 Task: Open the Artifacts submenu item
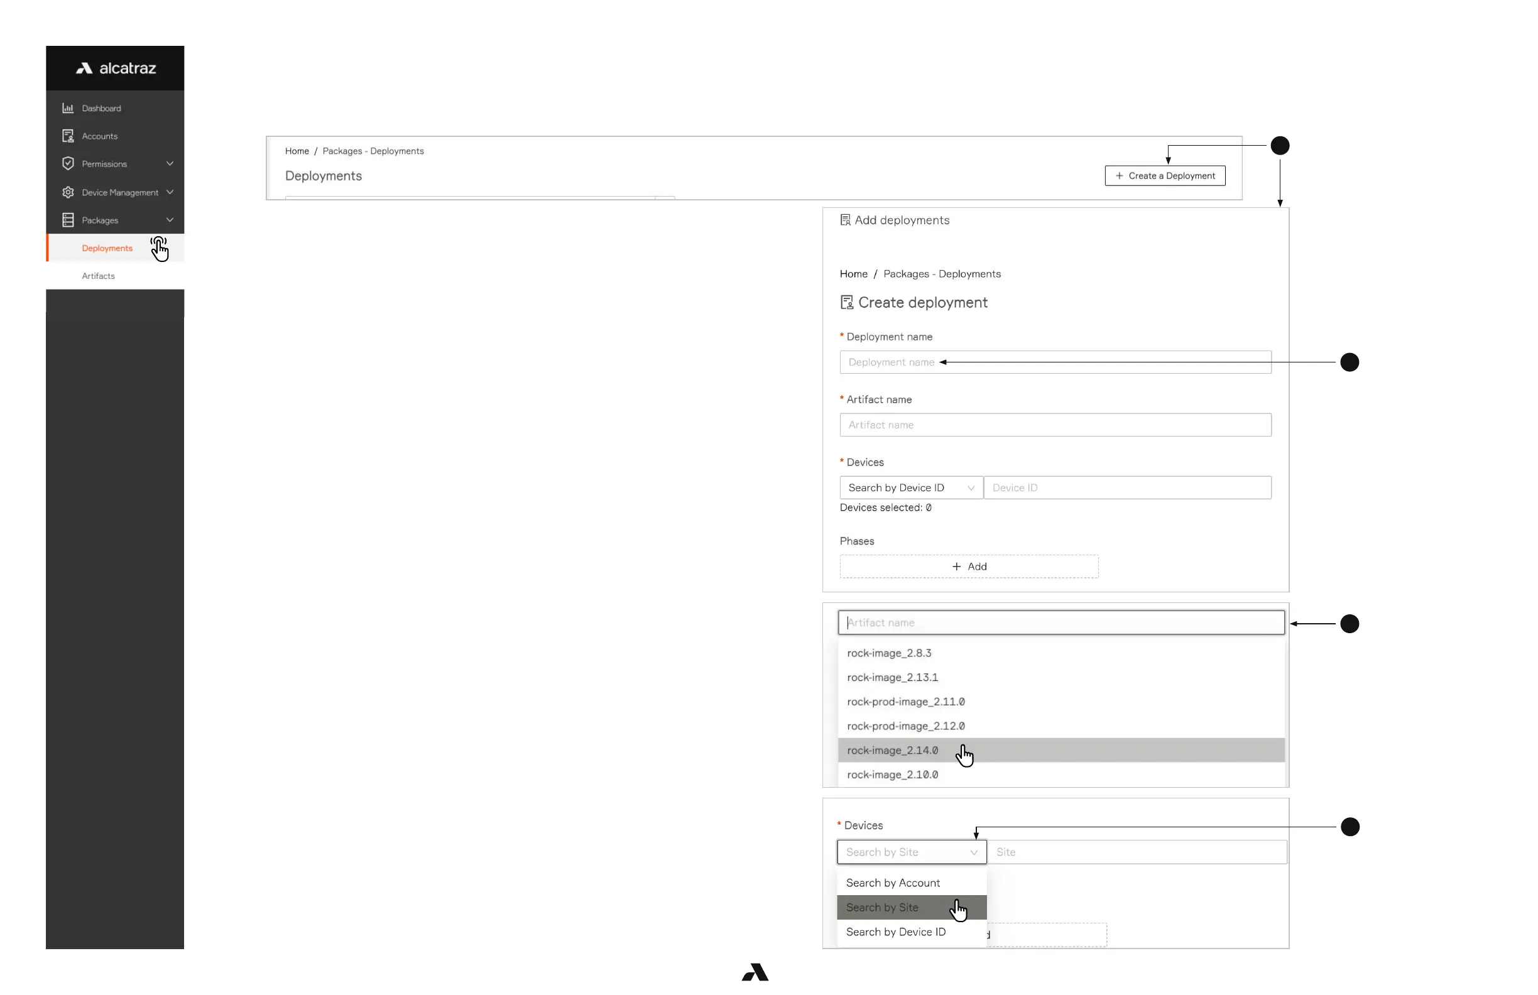click(x=98, y=276)
